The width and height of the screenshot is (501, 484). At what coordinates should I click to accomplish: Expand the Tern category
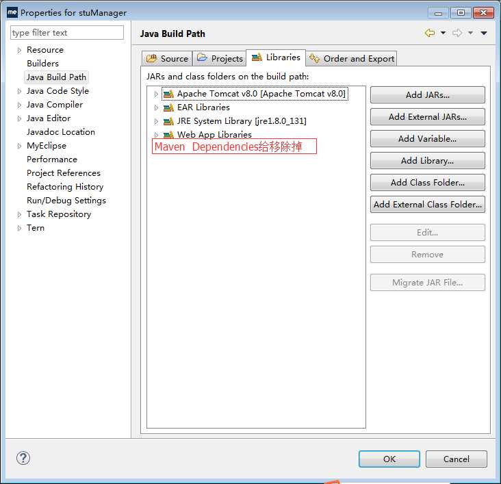(19, 228)
